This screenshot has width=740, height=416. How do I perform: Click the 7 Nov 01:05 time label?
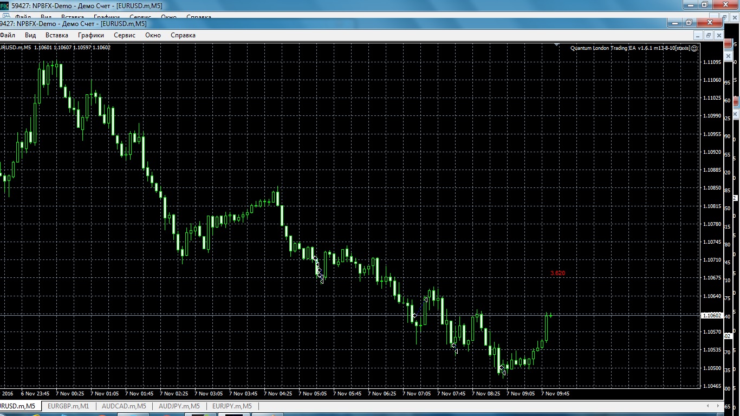click(x=105, y=394)
